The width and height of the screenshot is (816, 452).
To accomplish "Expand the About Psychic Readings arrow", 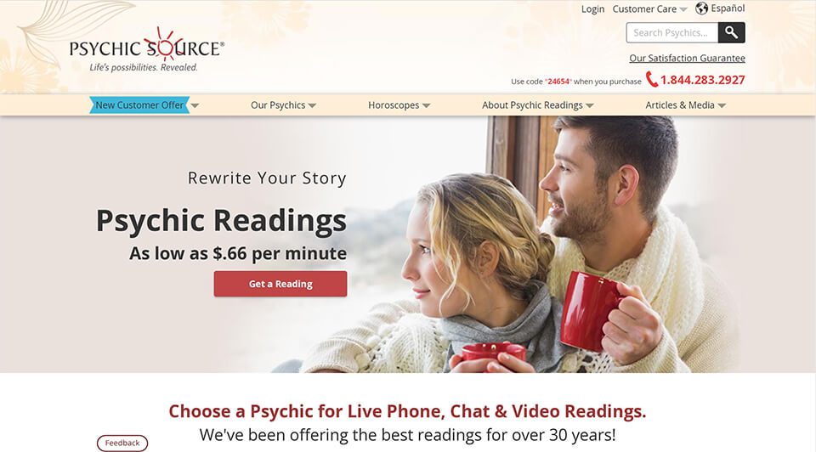I will [x=589, y=105].
